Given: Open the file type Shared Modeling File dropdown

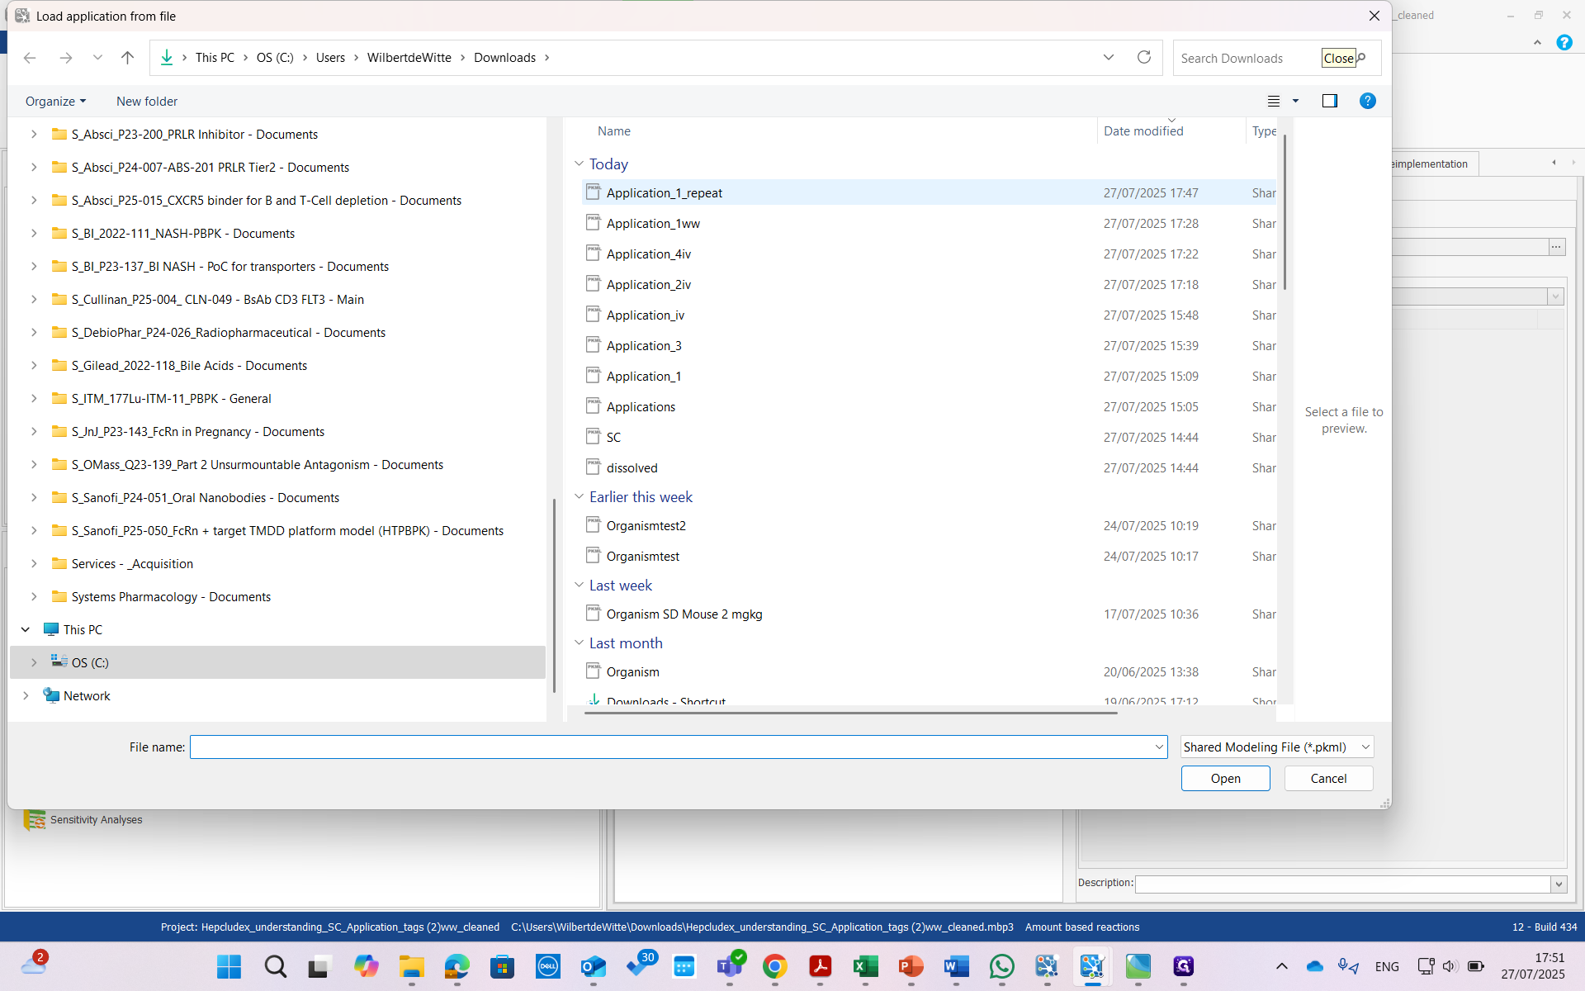Looking at the screenshot, I should [1276, 747].
